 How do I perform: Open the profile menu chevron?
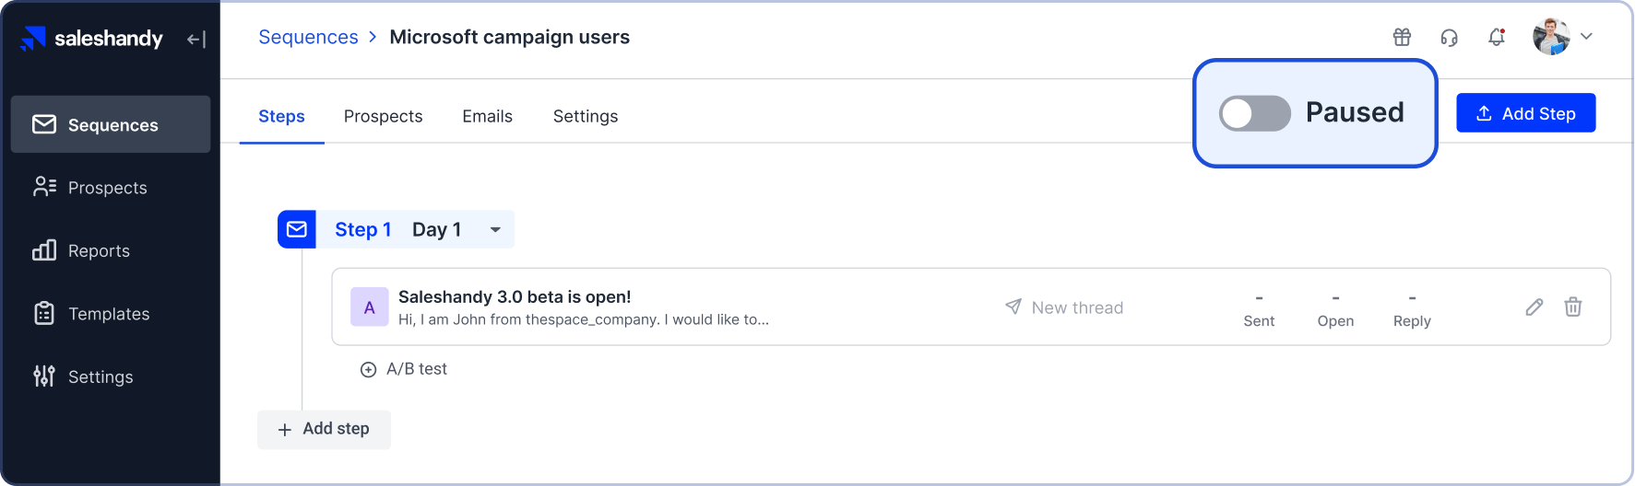pyautogui.click(x=1586, y=37)
